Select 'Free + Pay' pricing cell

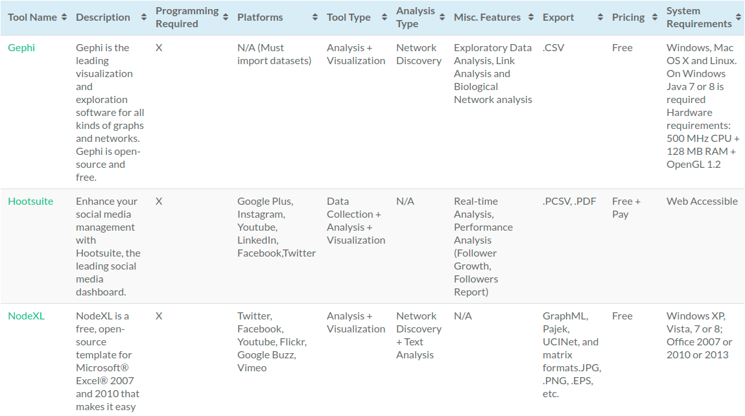(x=626, y=207)
